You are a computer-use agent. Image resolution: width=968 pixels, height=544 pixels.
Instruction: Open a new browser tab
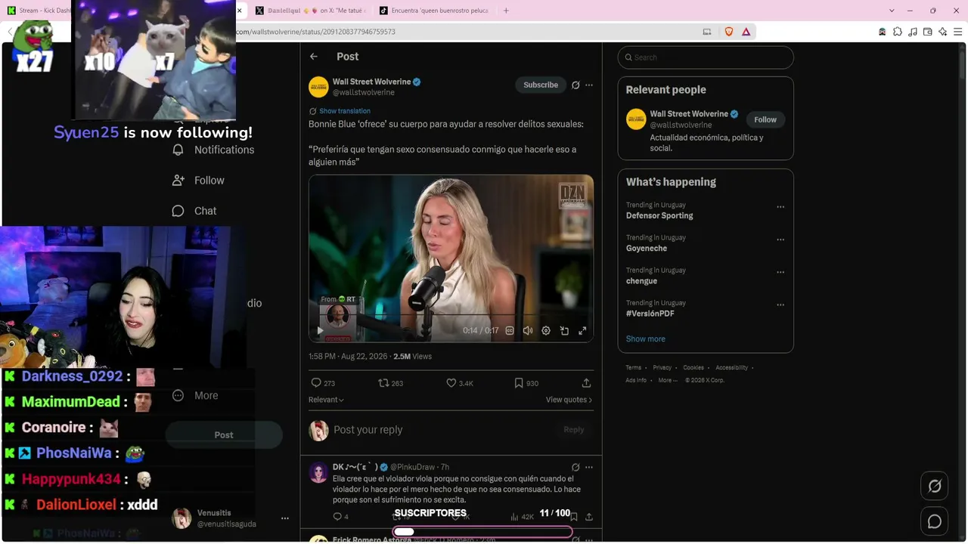[506, 11]
